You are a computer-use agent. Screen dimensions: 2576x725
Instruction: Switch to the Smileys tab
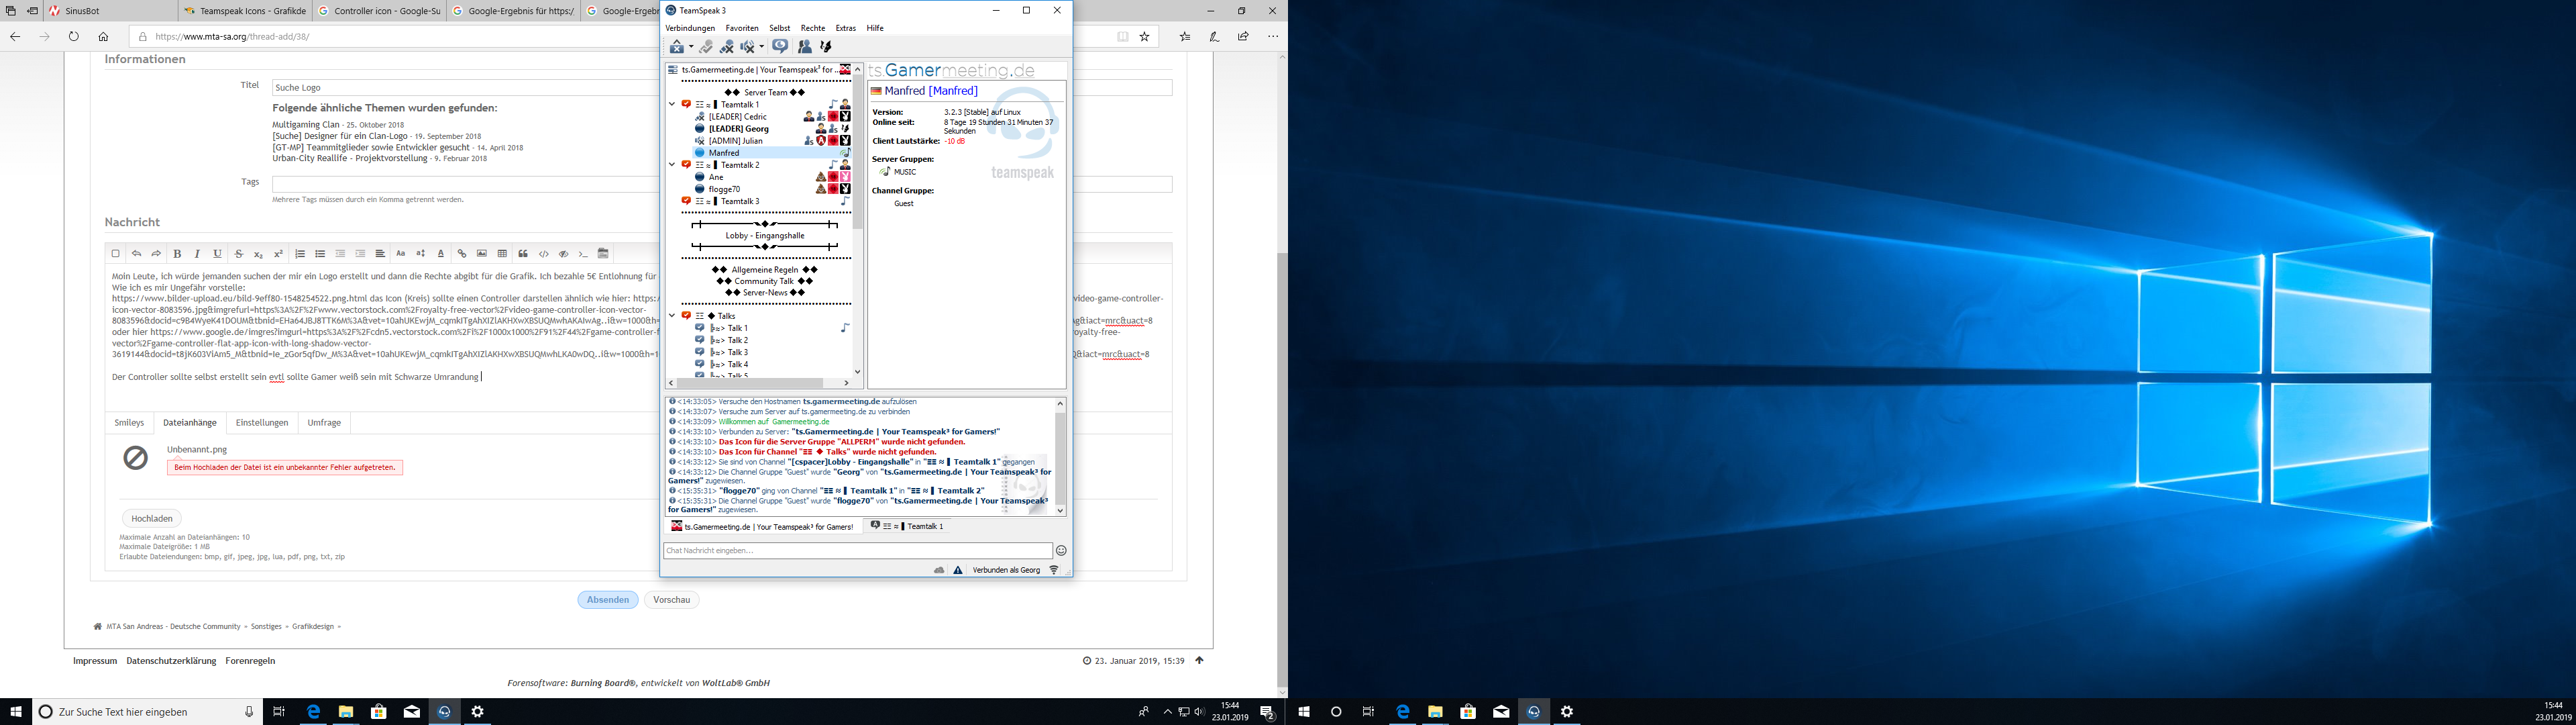tap(129, 423)
